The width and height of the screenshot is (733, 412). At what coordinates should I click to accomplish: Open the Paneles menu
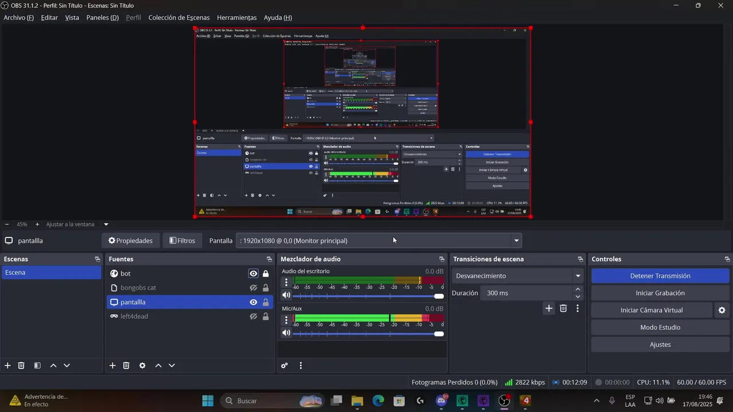[103, 18]
